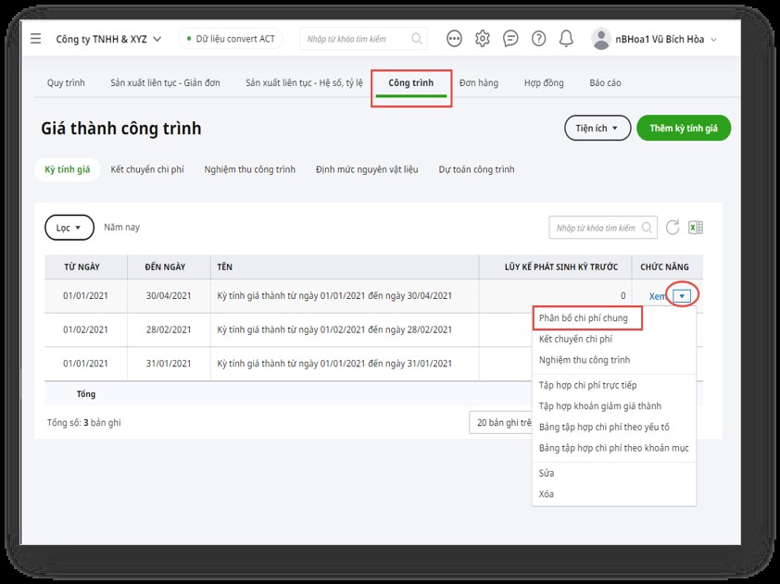Image resolution: width=780 pixels, height=584 pixels.
Task: Click LŨY KẾ PHÁT SINH KỲ TRƯỚC header
Action: [555, 267]
